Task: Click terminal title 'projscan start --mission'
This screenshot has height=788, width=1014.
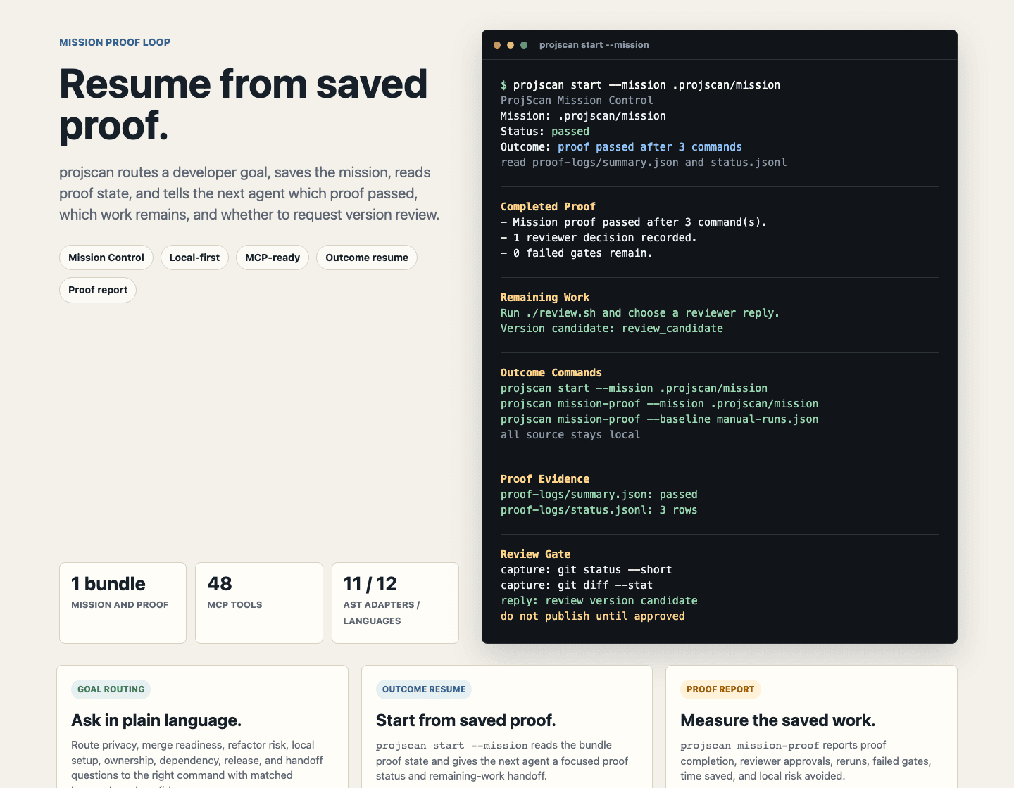Action: (594, 45)
